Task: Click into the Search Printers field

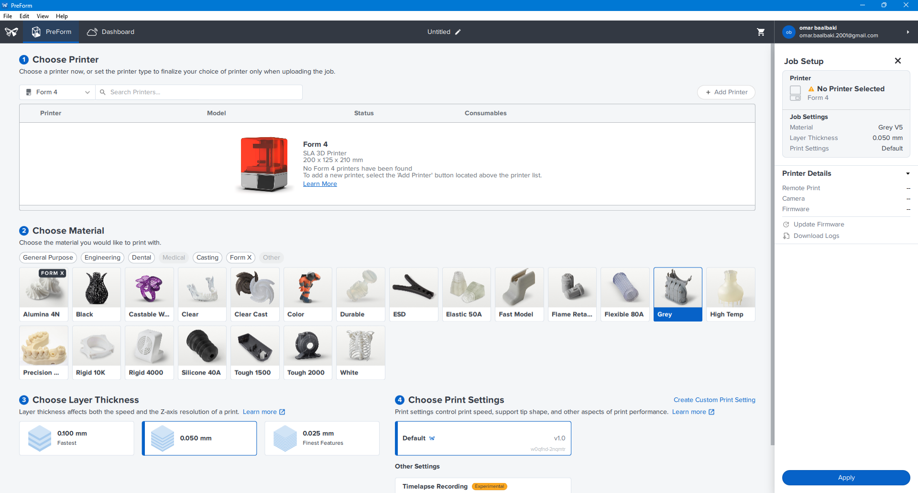Action: click(x=199, y=92)
